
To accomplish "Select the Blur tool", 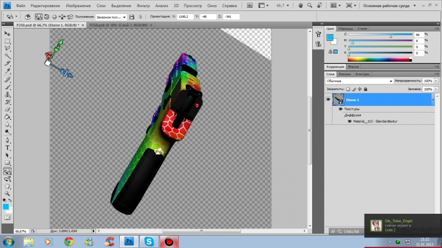I will (x=7, y=124).
